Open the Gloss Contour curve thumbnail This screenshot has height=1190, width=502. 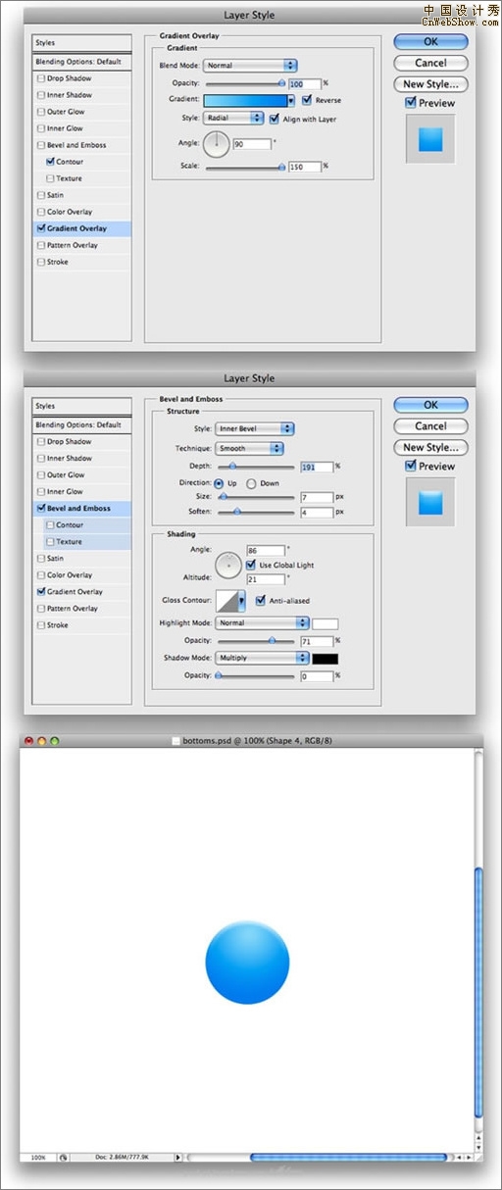pyautogui.click(x=226, y=600)
